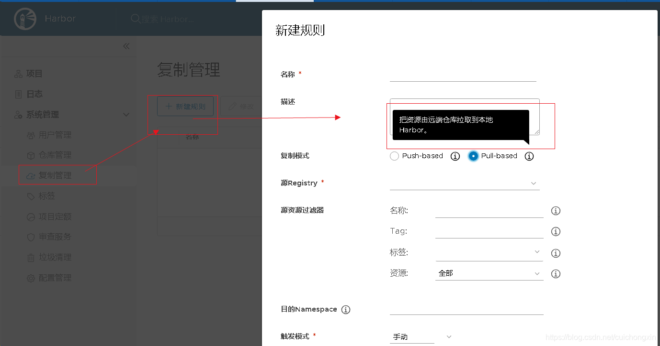Focus the Tag filter input

coord(489,231)
